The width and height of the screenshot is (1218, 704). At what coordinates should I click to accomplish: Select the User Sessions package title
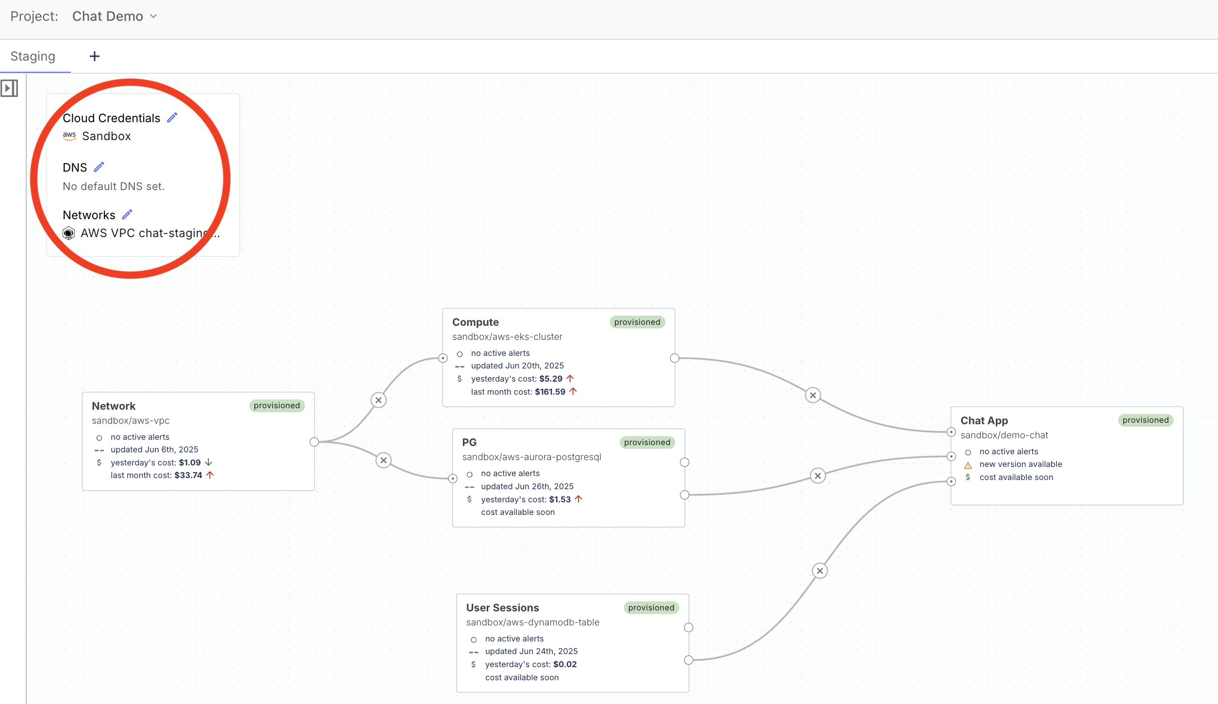coord(502,608)
